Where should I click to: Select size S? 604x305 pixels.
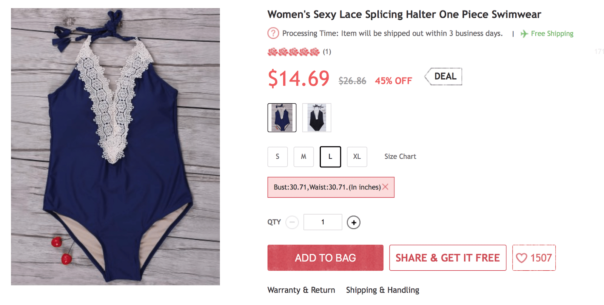(x=277, y=156)
